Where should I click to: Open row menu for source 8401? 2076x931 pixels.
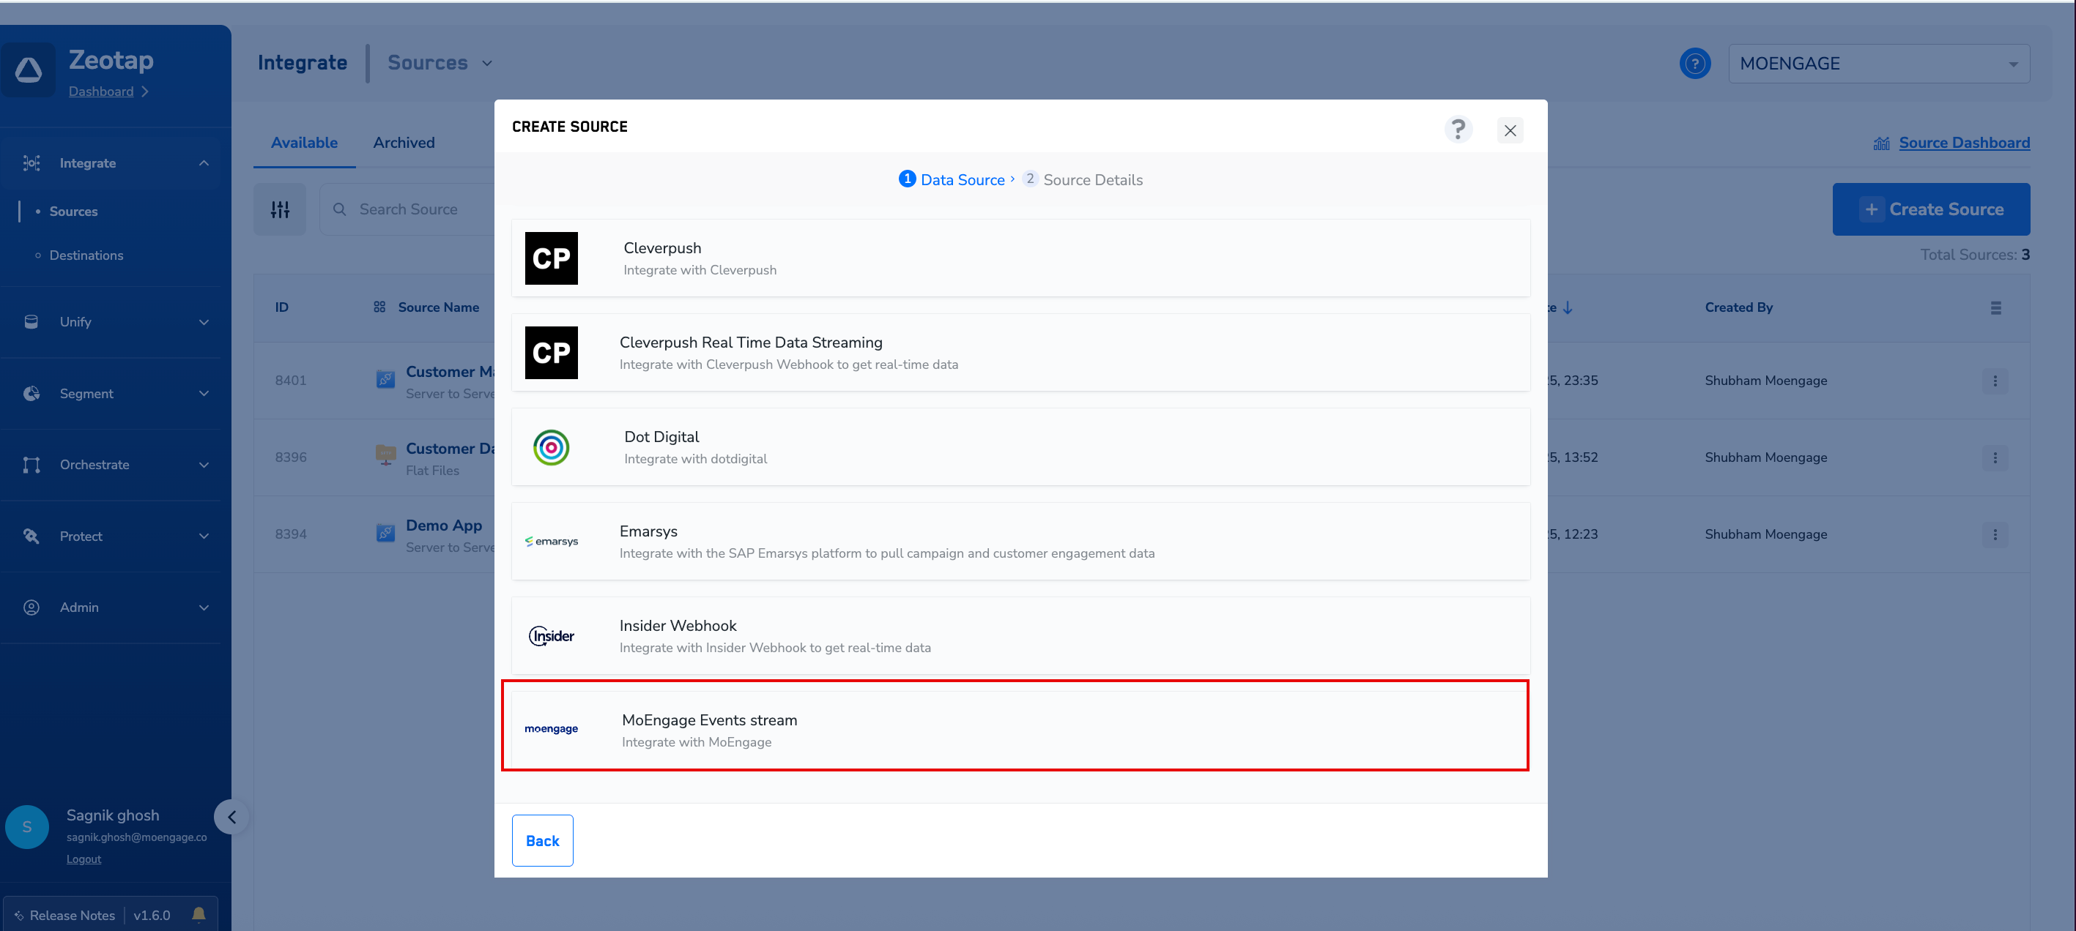click(1995, 381)
